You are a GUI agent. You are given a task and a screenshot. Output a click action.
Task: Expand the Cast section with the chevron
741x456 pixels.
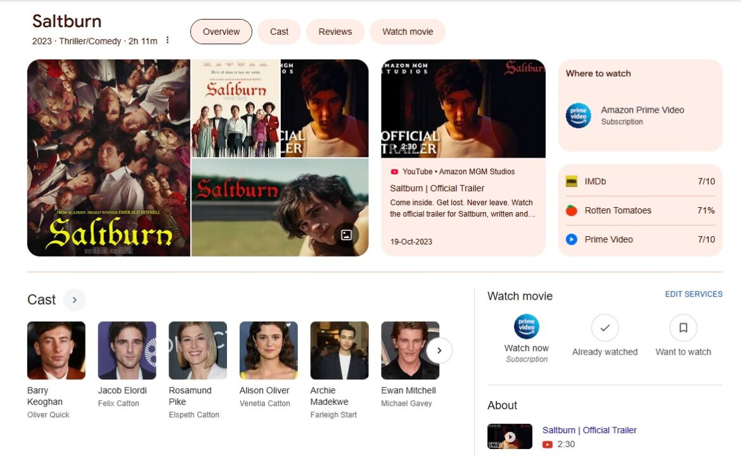74,300
